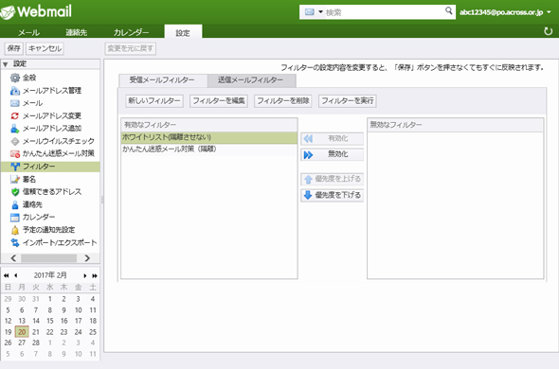
Task: Select かんたん迷惑メール対策 (隔離) filter row
Action: (209, 149)
